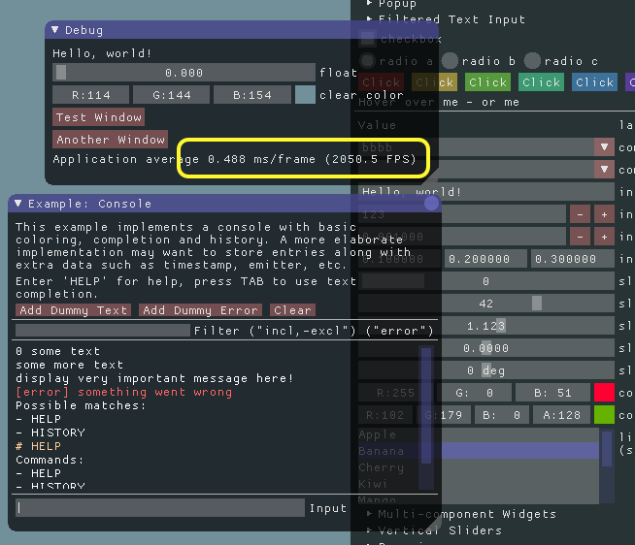Click the console Clear button
This screenshot has height=545, width=635.
pyautogui.click(x=292, y=310)
